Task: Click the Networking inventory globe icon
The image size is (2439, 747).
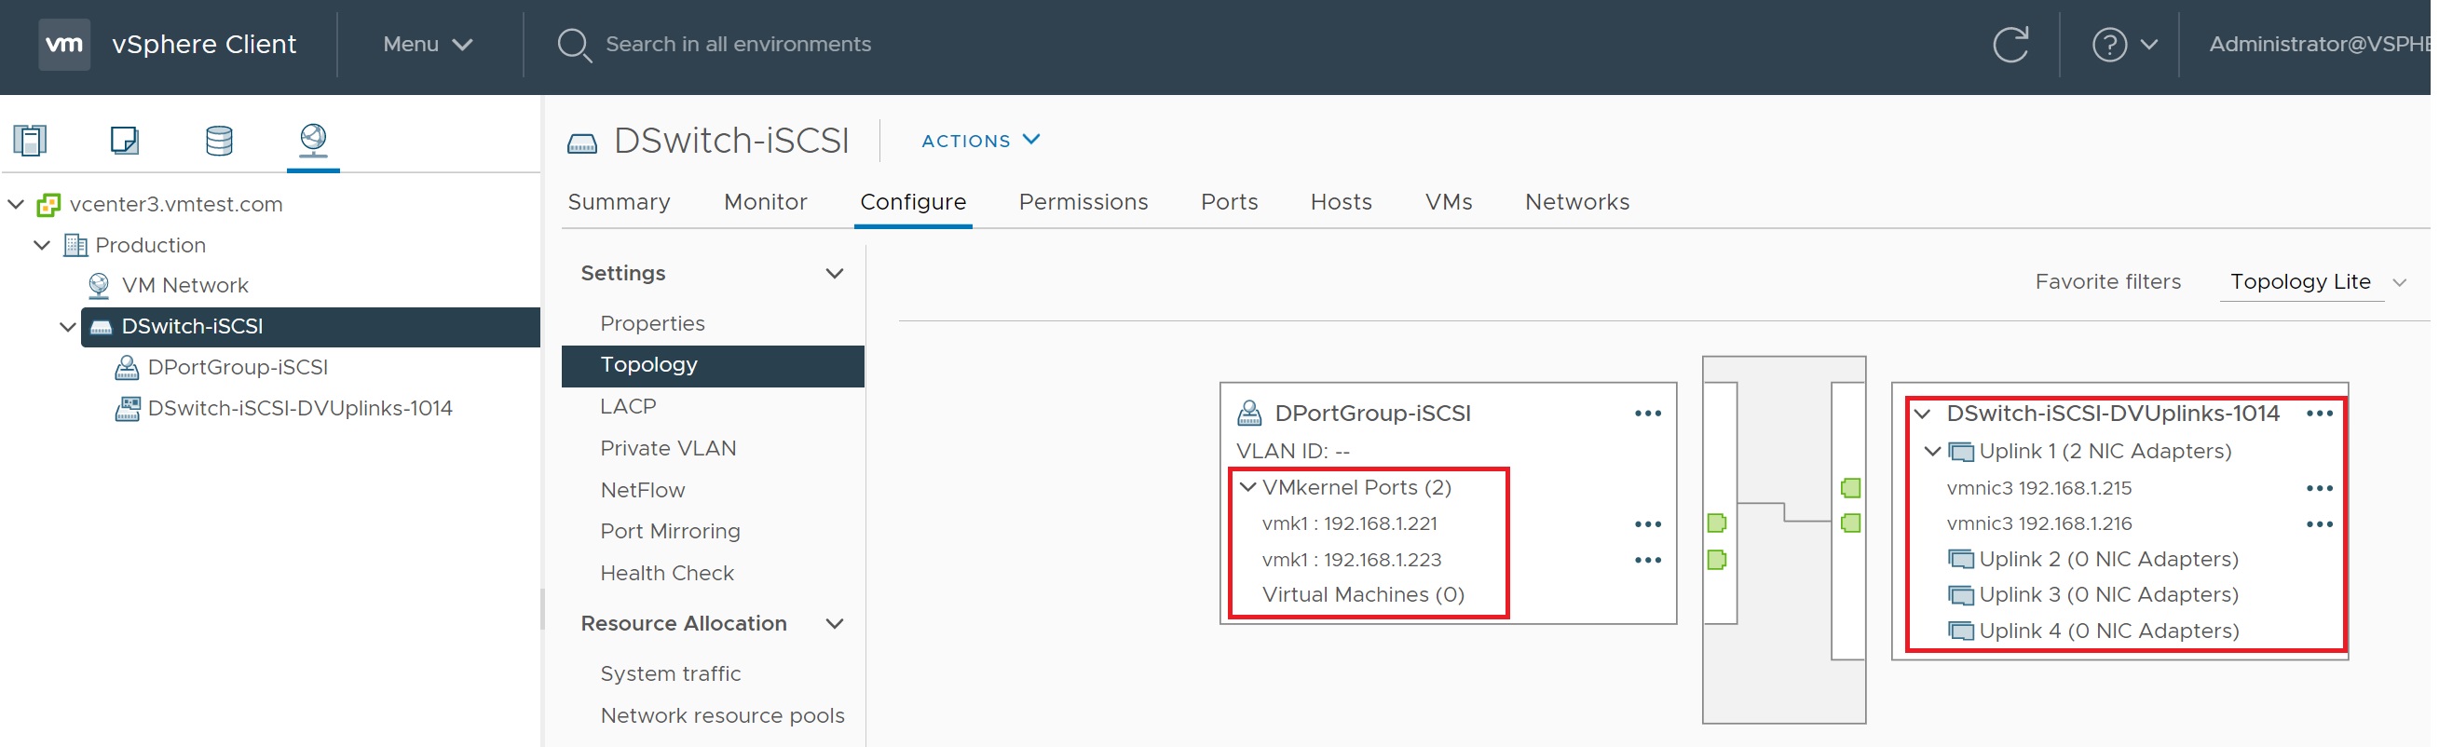Action: pos(312,140)
